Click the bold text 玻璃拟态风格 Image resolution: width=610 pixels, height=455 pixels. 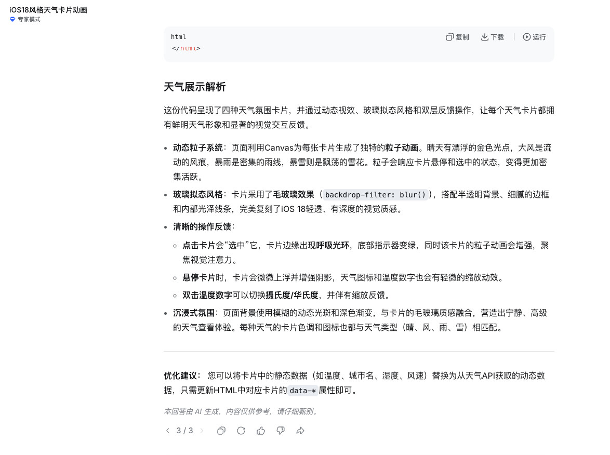coord(197,194)
